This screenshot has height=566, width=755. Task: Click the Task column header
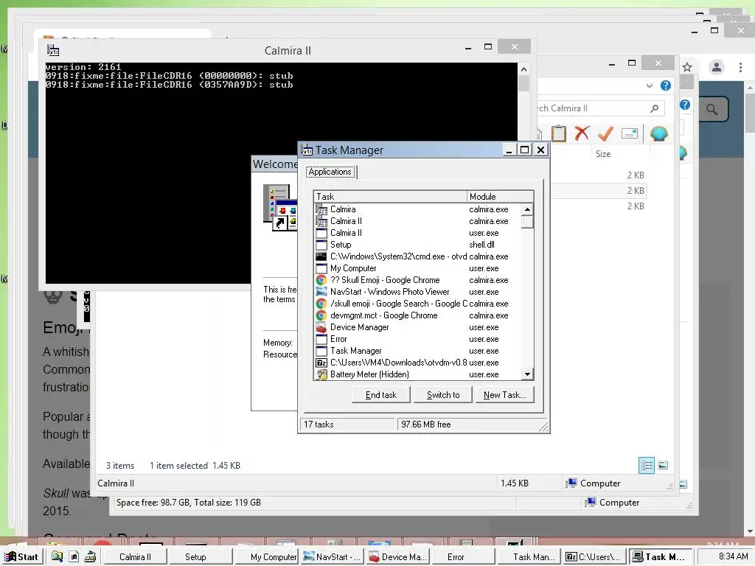click(390, 196)
